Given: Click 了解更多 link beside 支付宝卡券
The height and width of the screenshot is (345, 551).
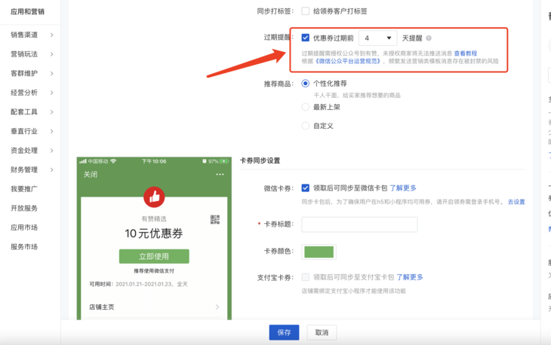Looking at the screenshot, I should click(x=410, y=277).
